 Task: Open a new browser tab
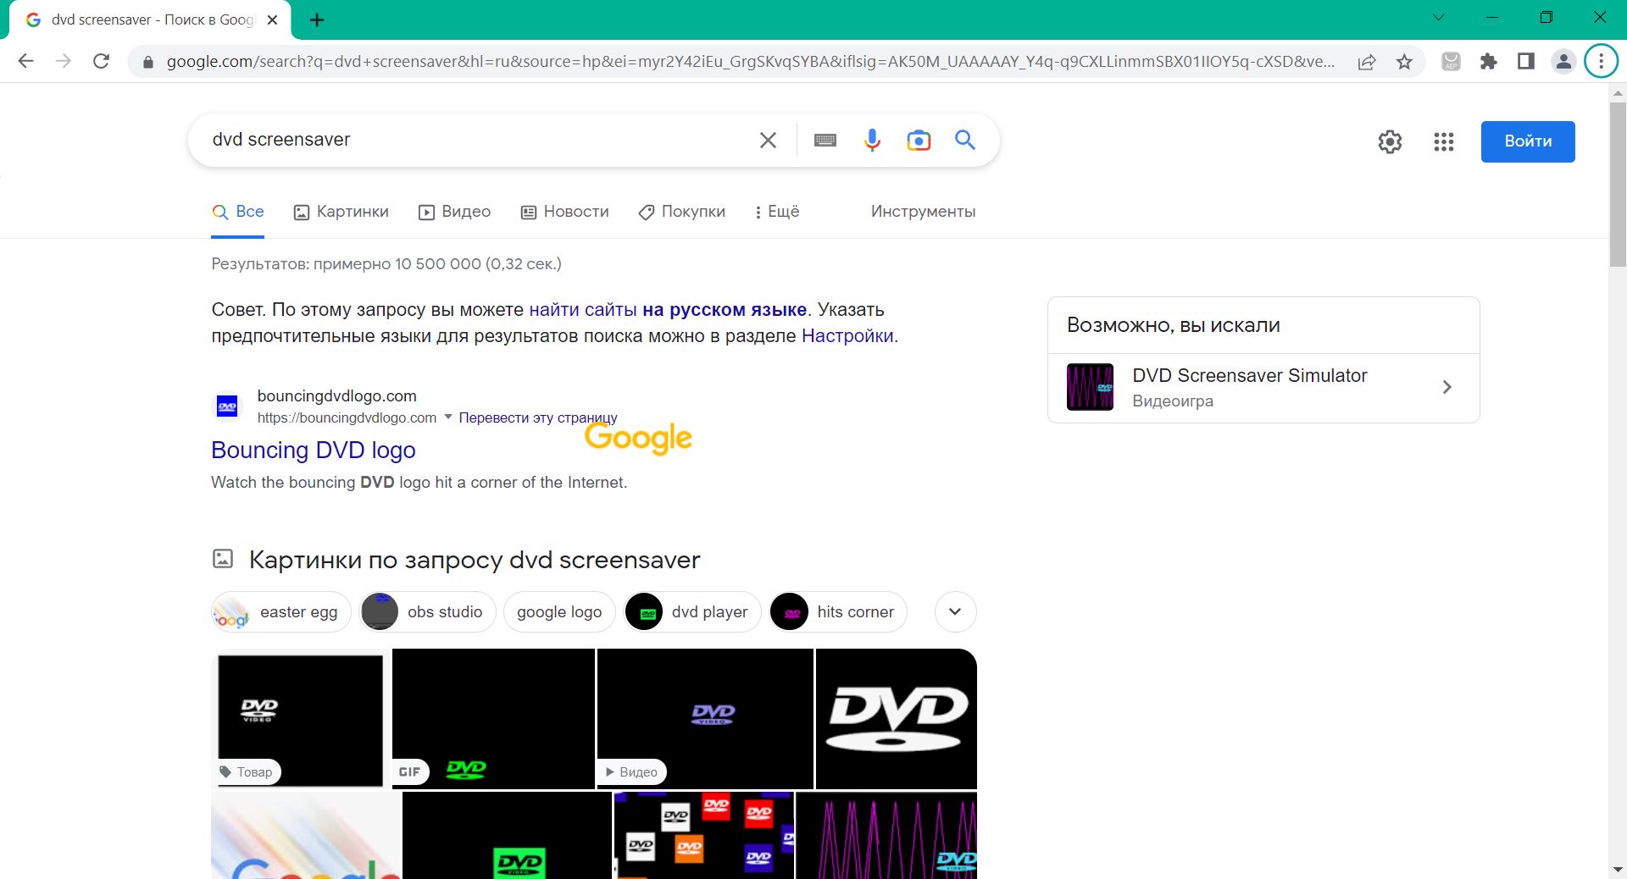pos(317,19)
